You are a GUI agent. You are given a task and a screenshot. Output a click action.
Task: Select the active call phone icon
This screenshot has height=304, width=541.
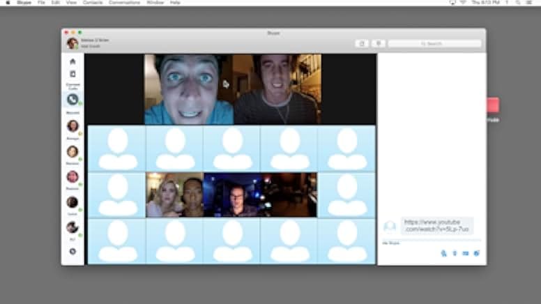[x=73, y=100]
